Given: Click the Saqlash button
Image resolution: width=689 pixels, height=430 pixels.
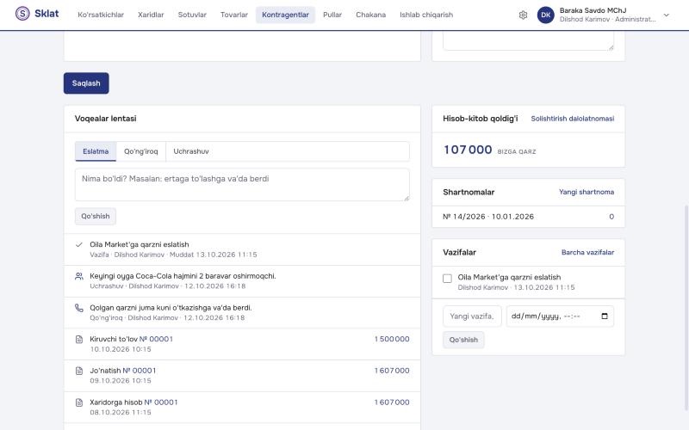Looking at the screenshot, I should [x=86, y=83].
